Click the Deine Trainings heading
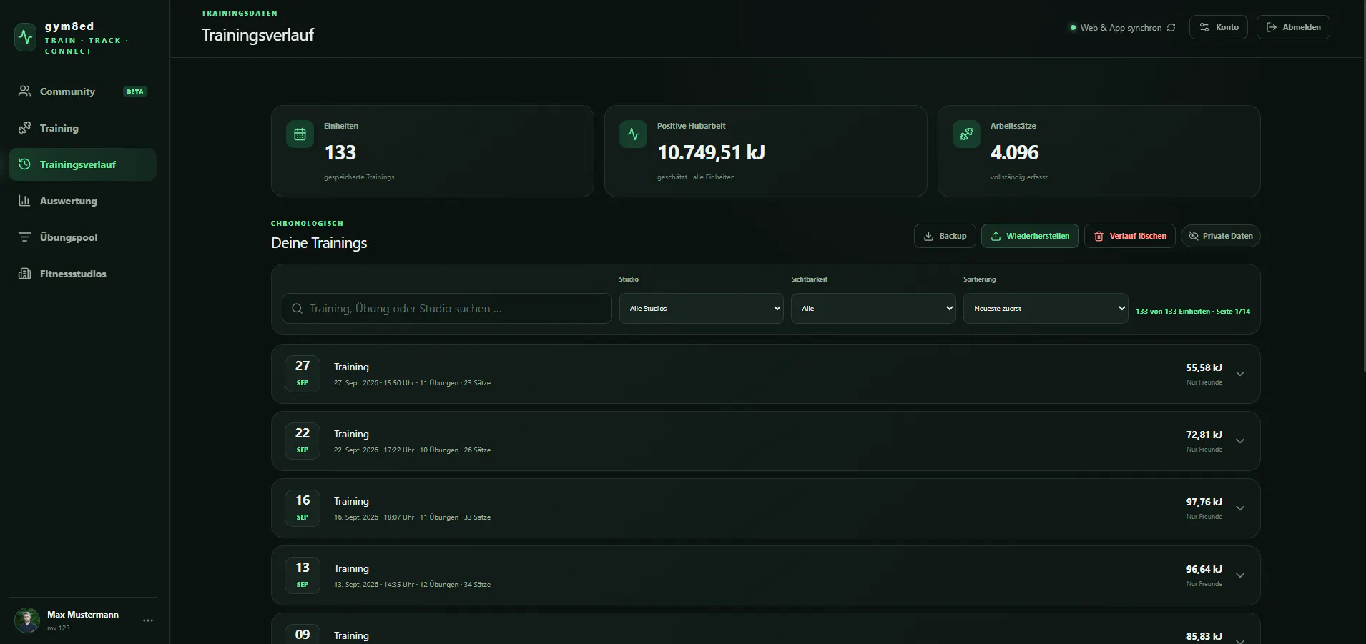Image resolution: width=1366 pixels, height=644 pixels. (319, 243)
